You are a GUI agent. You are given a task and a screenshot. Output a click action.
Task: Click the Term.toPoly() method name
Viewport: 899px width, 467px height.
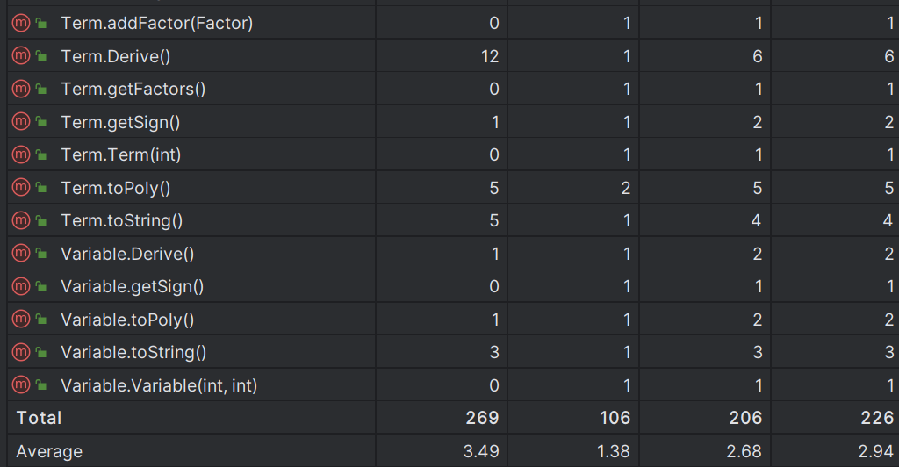click(116, 188)
